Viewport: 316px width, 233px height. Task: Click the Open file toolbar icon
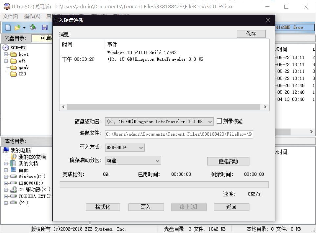17,27
